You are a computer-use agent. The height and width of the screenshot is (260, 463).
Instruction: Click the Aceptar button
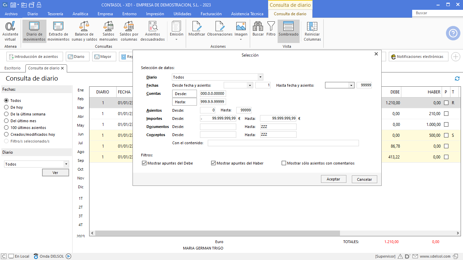[333, 179]
